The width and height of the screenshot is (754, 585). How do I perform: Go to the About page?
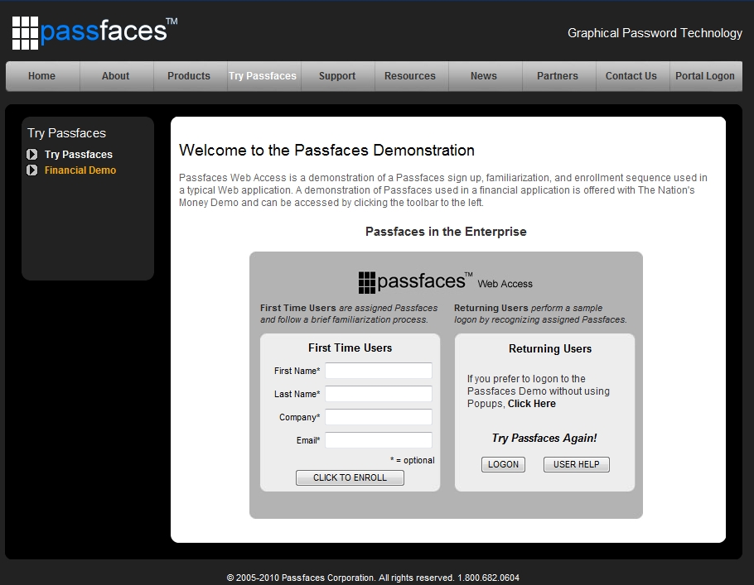115,76
